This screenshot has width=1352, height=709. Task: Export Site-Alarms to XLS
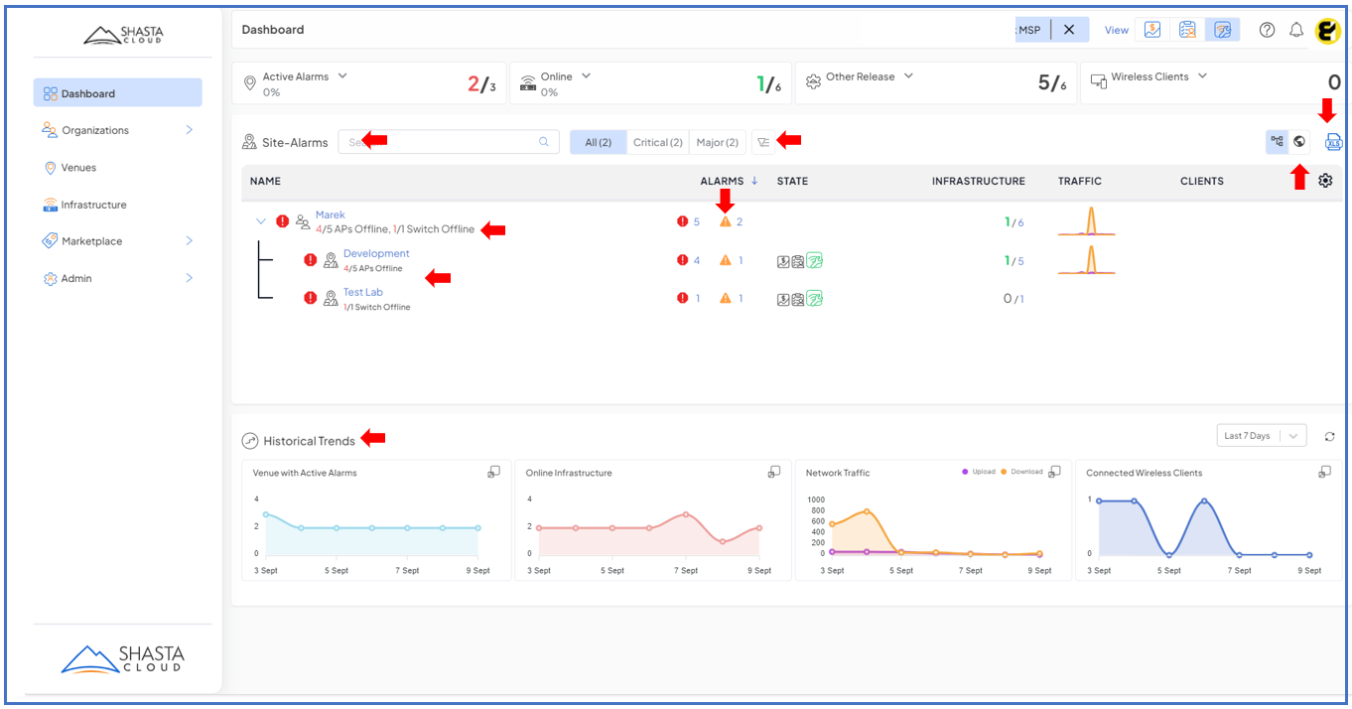click(1334, 142)
